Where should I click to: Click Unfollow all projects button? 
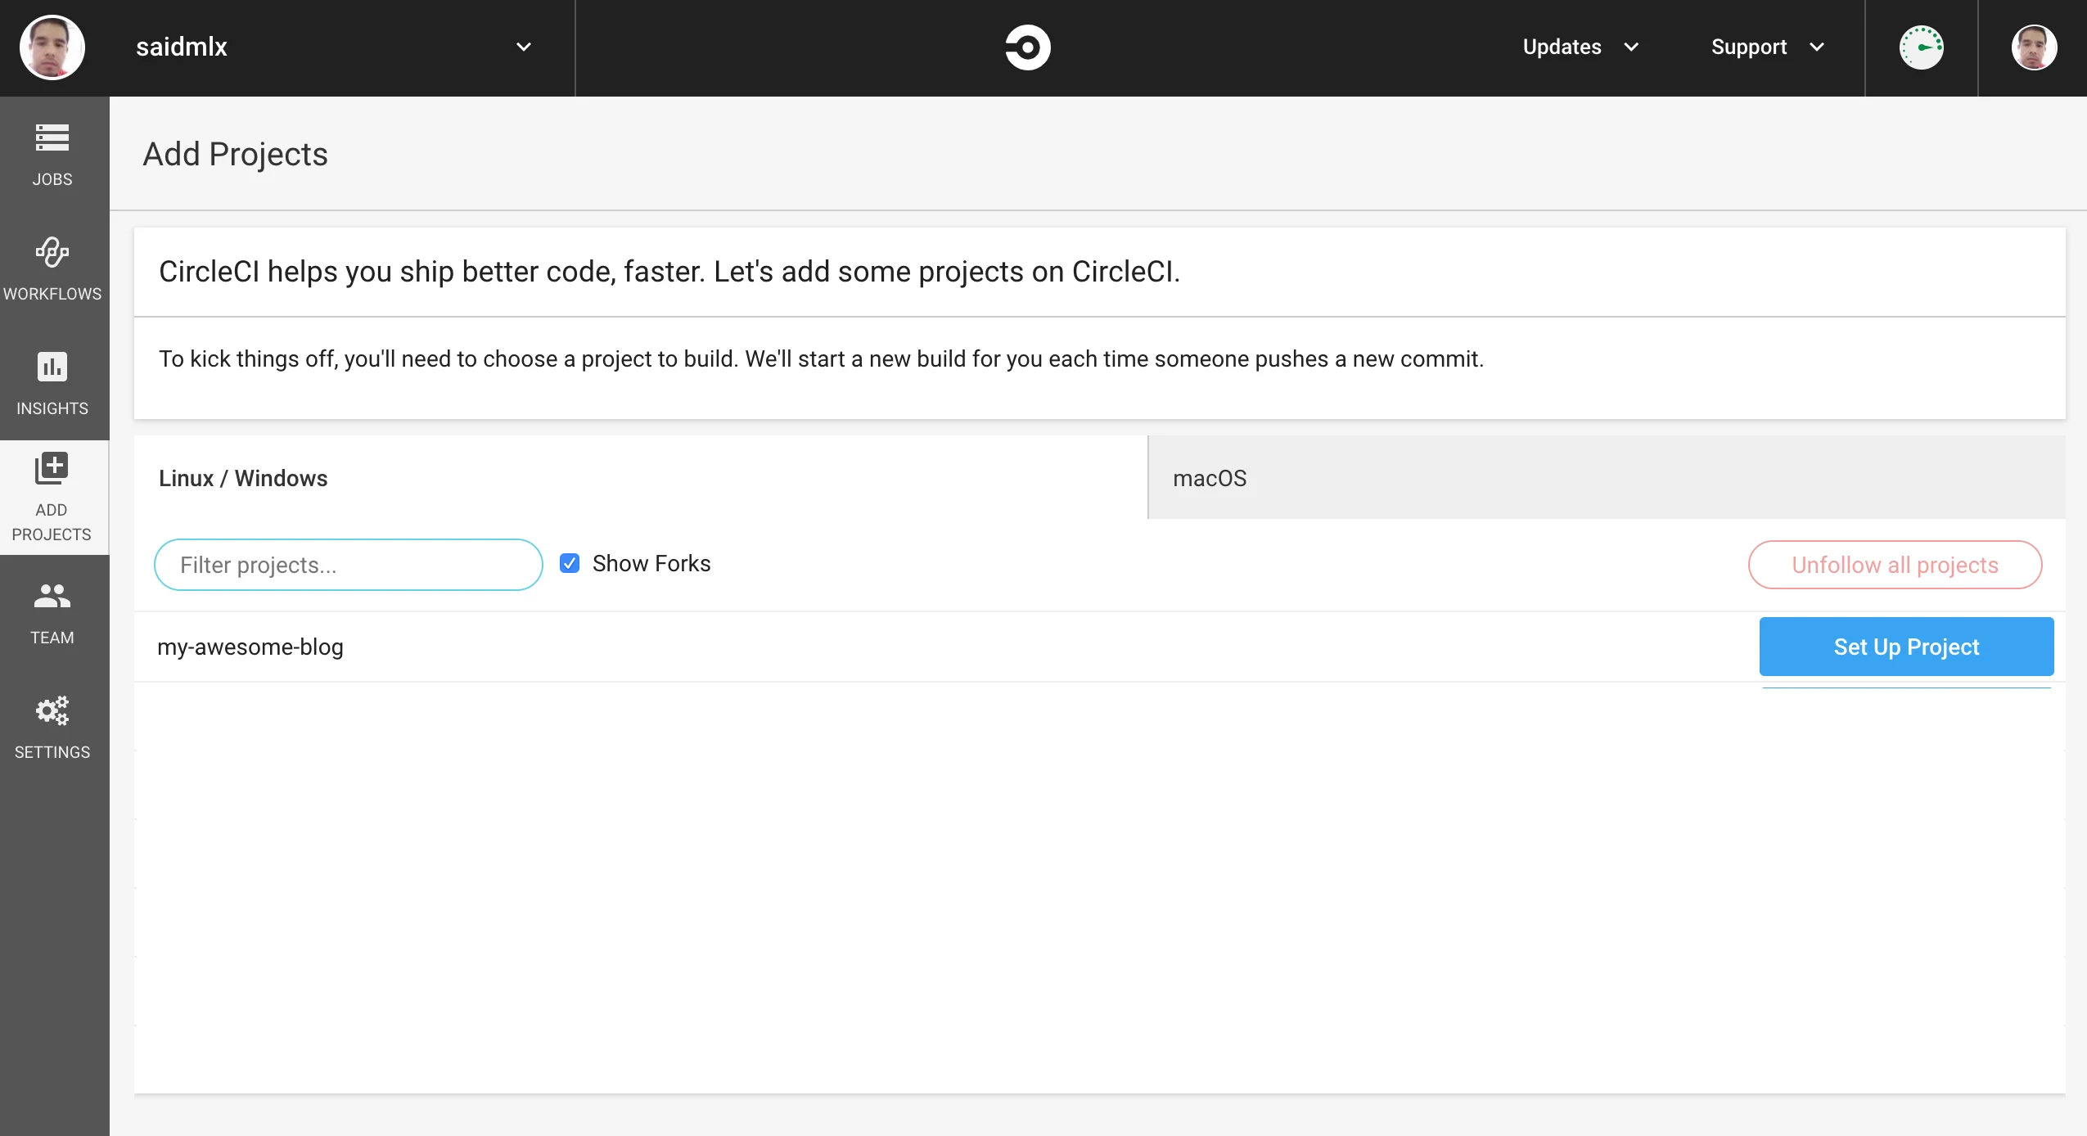pyautogui.click(x=1895, y=565)
